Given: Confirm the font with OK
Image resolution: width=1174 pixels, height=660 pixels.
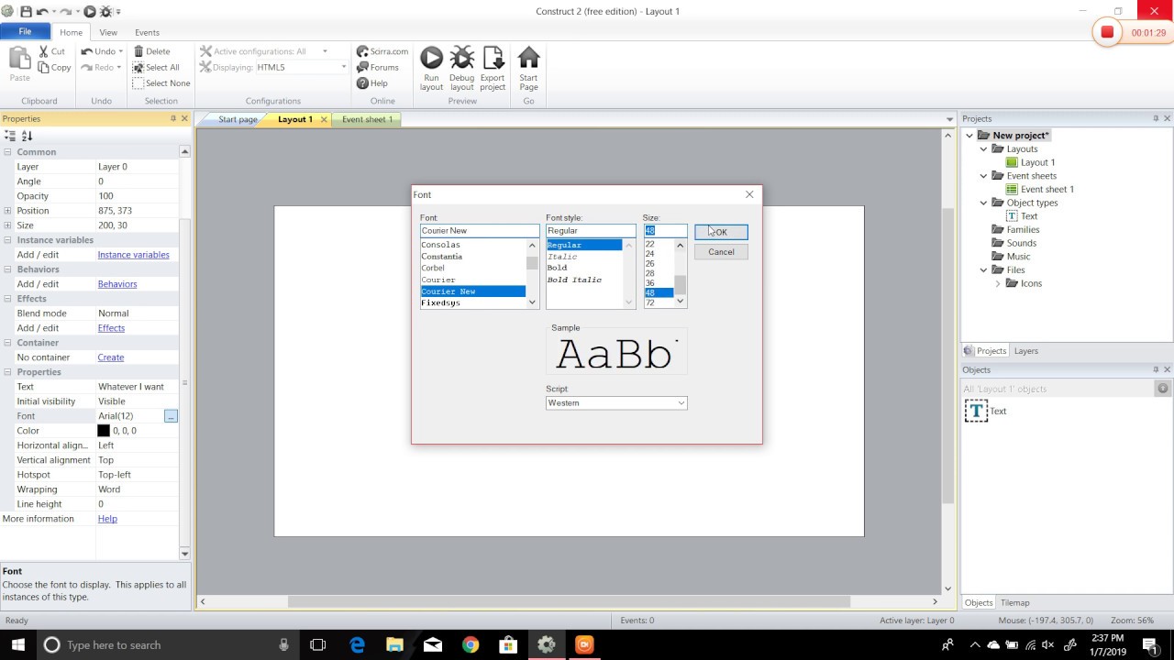Looking at the screenshot, I should click(721, 232).
